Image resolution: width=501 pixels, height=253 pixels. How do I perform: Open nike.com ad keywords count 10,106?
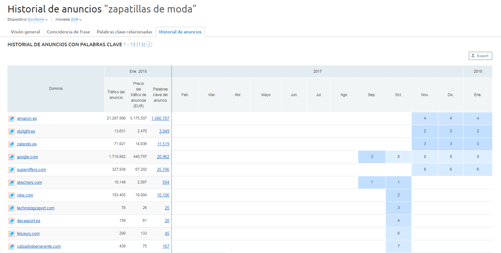(163, 195)
